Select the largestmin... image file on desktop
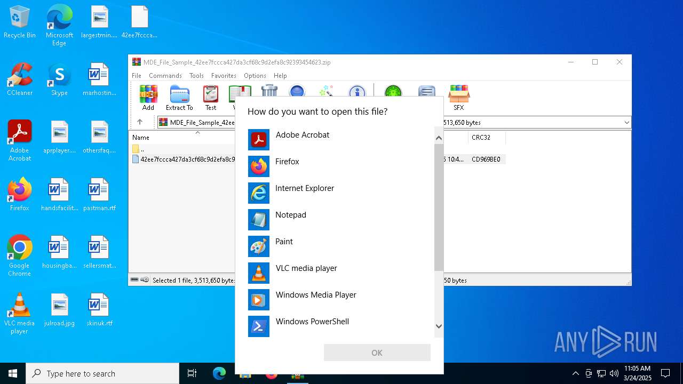Image resolution: width=683 pixels, height=384 pixels. (99, 22)
